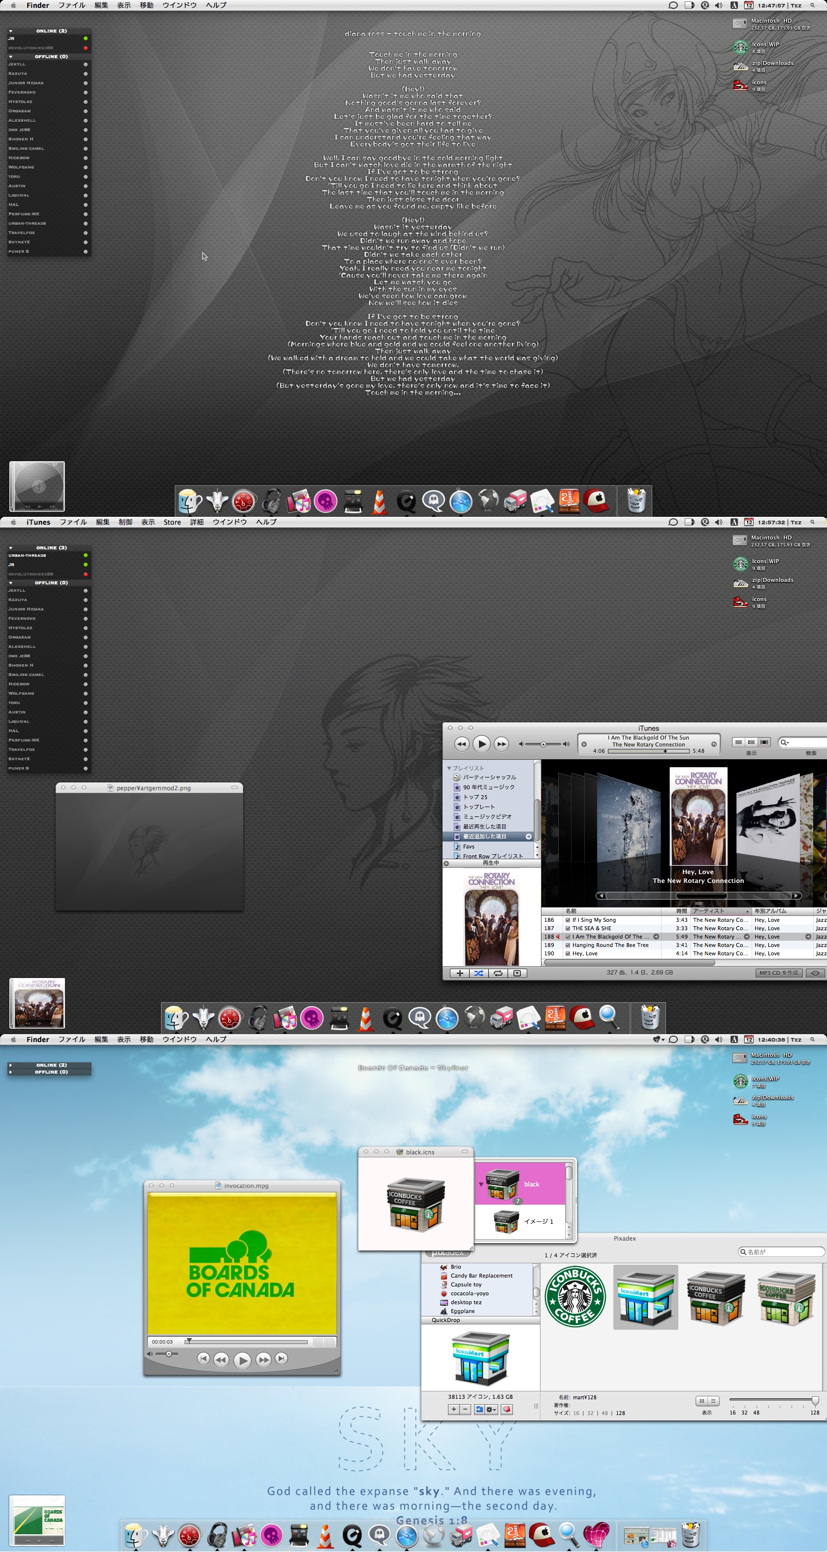Screen dimensions: 827x1552
Task: Click QuickTime timeline playhead marker
Action: (x=189, y=1341)
